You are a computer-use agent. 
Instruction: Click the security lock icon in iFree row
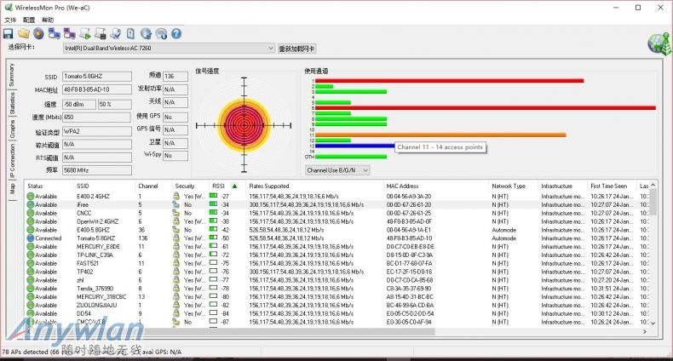point(176,204)
